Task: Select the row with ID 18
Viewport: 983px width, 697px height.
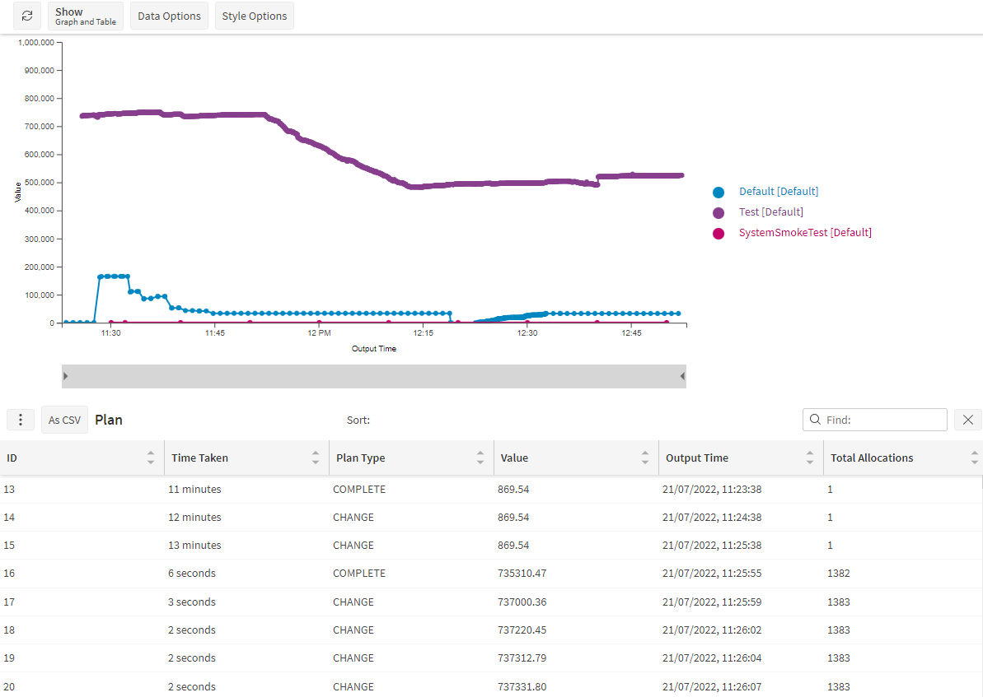Action: coord(491,630)
